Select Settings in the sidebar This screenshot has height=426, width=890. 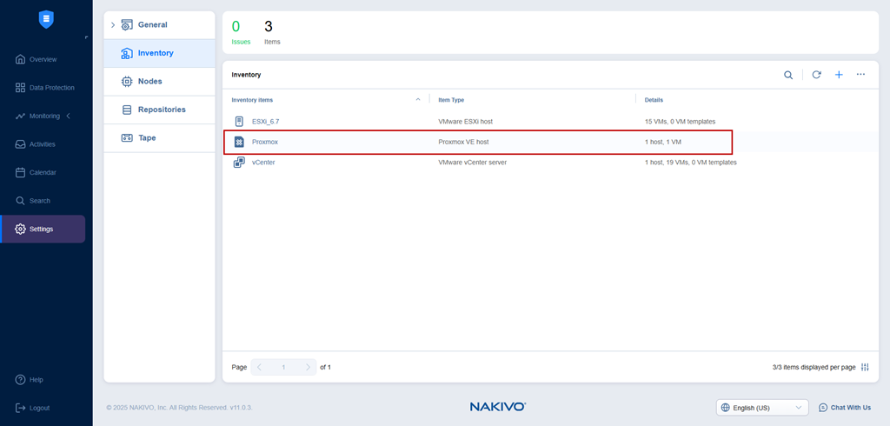click(x=43, y=229)
